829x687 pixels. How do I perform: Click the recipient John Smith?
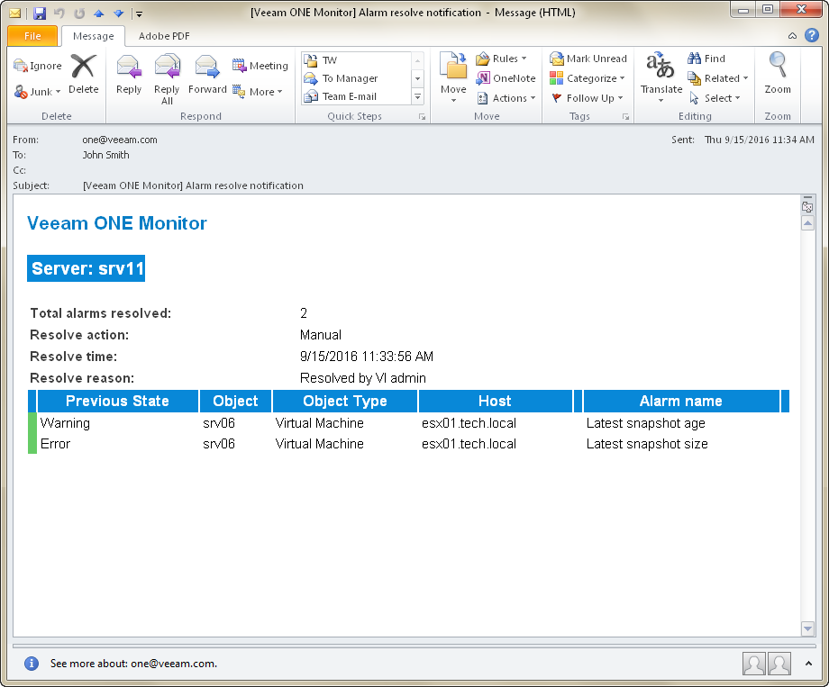click(x=105, y=156)
